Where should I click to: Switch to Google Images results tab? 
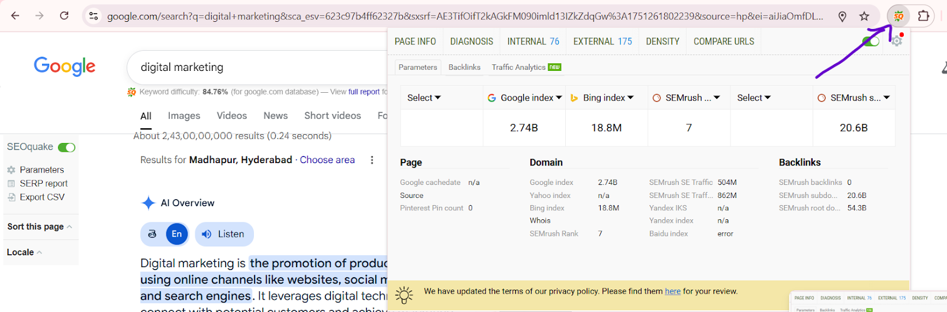pos(184,116)
